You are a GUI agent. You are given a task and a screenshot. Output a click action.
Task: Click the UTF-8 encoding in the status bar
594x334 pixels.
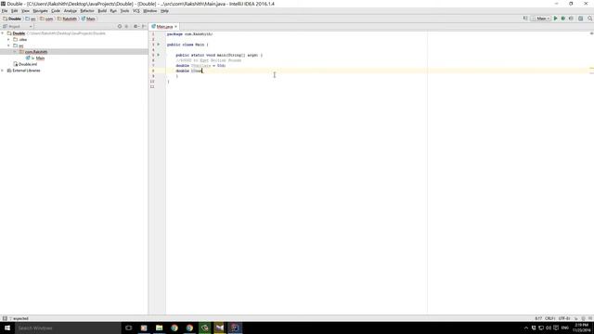click(564, 318)
